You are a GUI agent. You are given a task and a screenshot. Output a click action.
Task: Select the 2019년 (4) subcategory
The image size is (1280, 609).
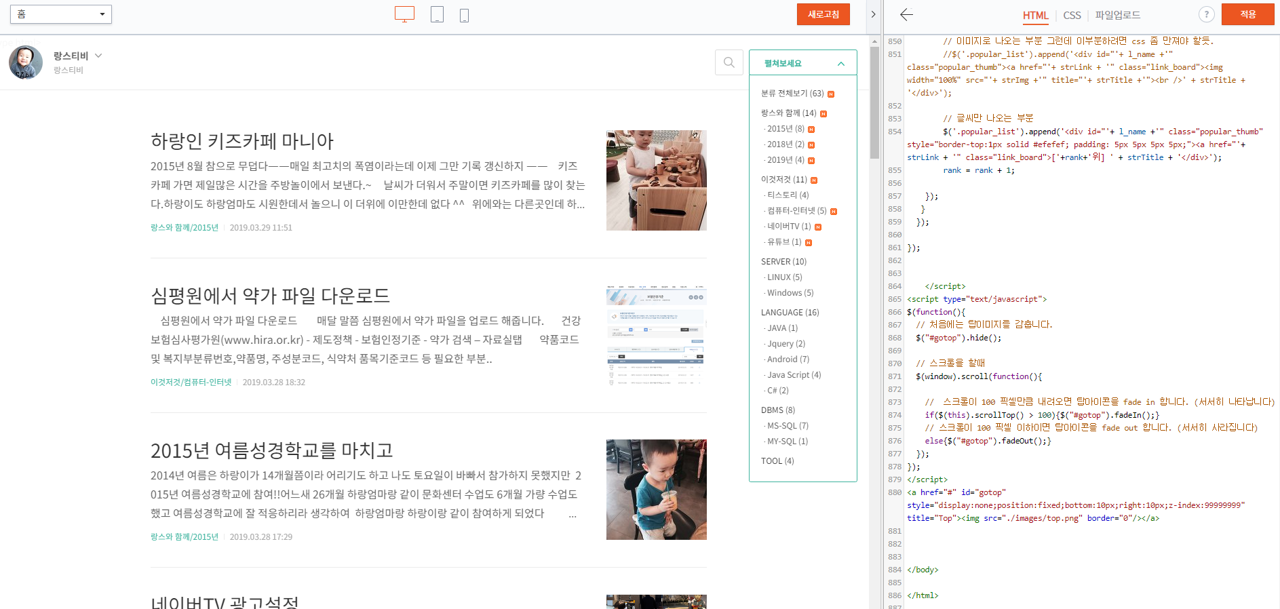(x=786, y=160)
